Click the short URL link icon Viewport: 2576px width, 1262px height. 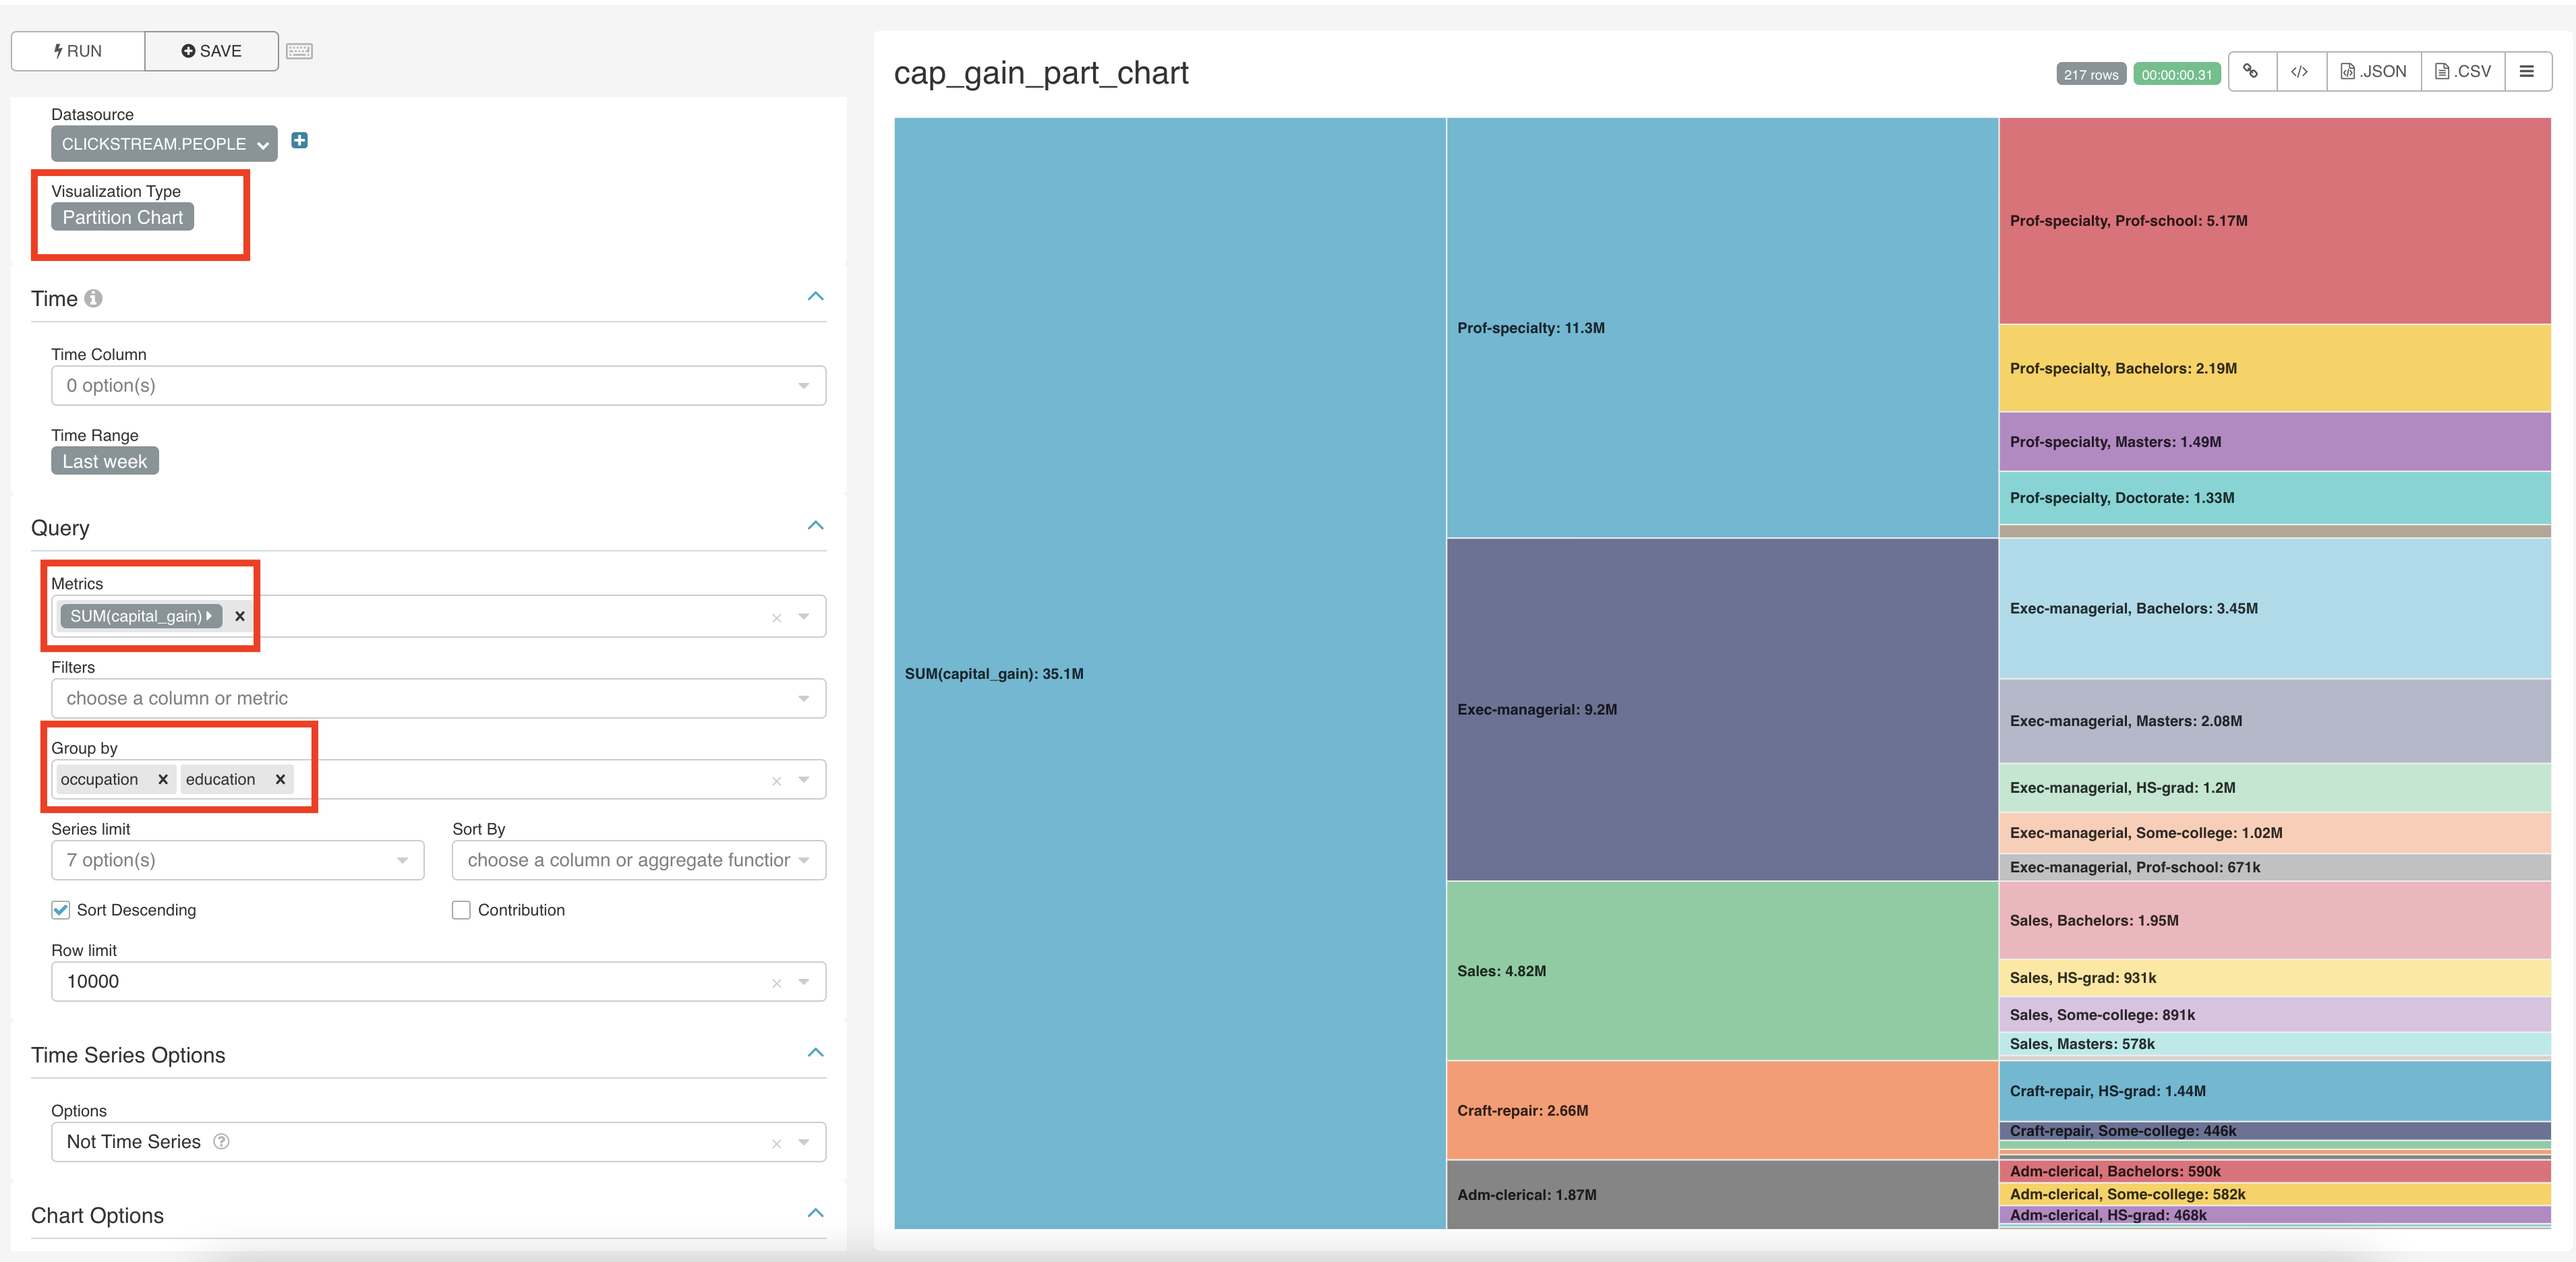pos(2251,71)
